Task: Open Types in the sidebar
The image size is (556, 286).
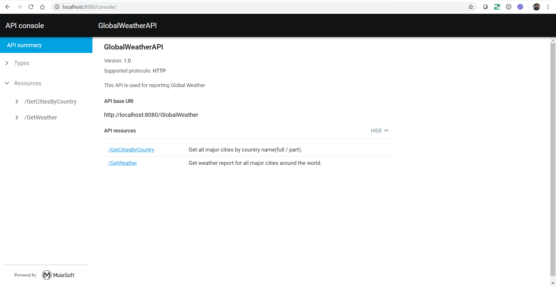Action: tap(22, 63)
